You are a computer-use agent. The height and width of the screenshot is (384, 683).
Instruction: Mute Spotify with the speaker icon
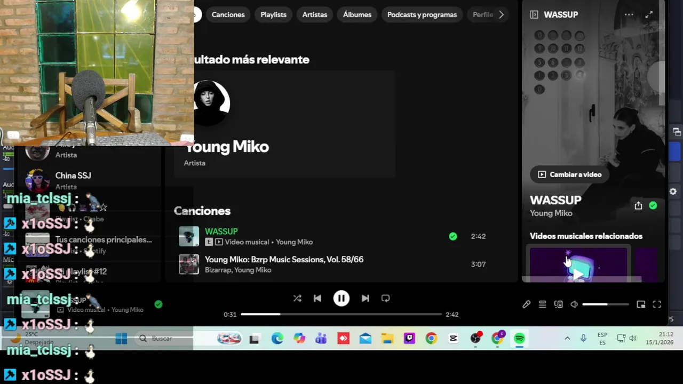point(574,304)
